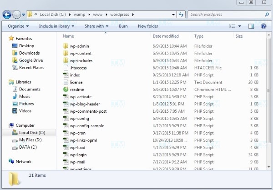
Task: Click the refresh button beside address bar
Action: [181, 15]
